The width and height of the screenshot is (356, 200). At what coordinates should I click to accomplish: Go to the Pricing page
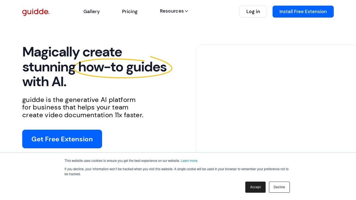click(130, 12)
